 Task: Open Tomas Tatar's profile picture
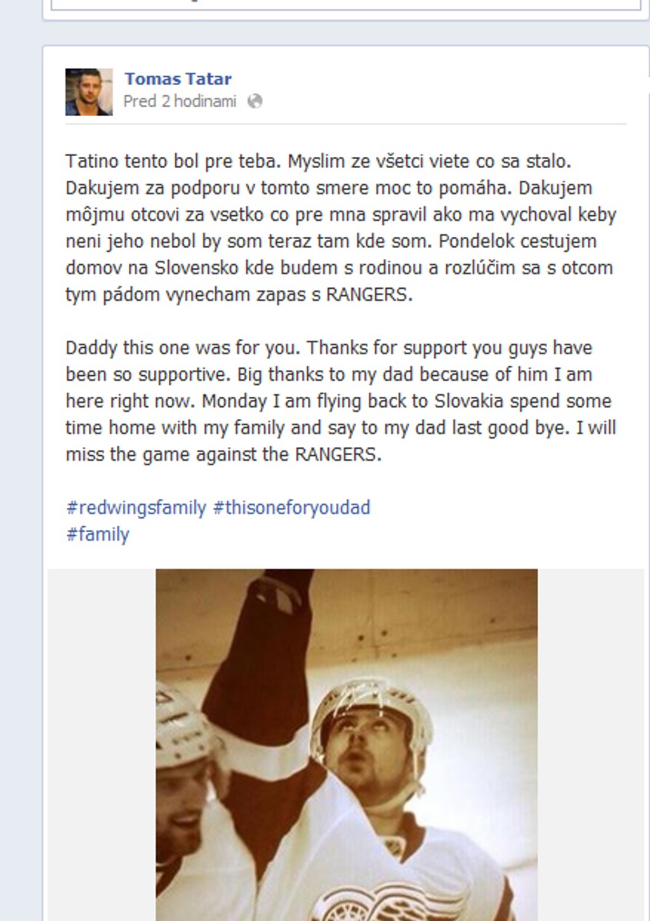click(x=89, y=92)
